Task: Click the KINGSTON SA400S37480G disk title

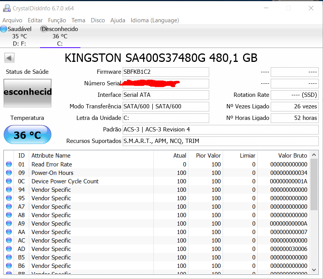Action: click(x=161, y=58)
